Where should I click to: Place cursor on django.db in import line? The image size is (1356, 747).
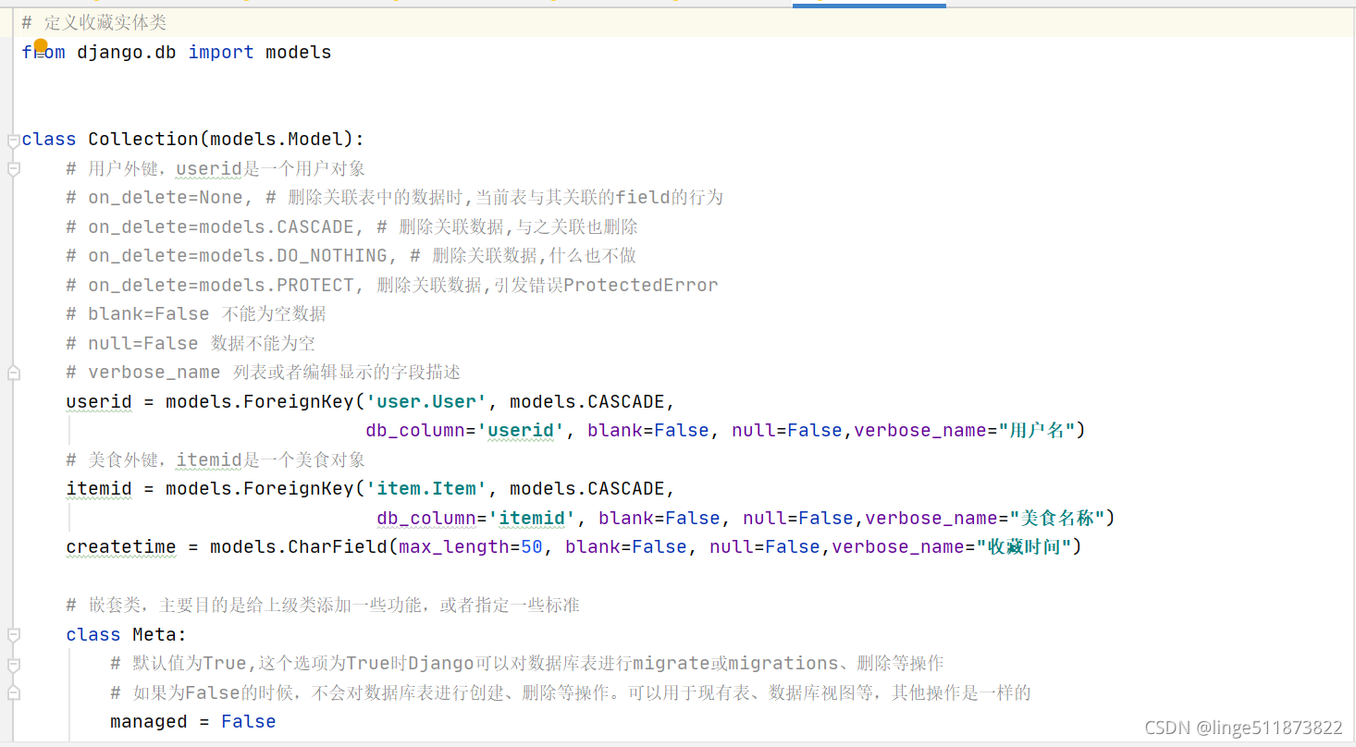(x=127, y=52)
